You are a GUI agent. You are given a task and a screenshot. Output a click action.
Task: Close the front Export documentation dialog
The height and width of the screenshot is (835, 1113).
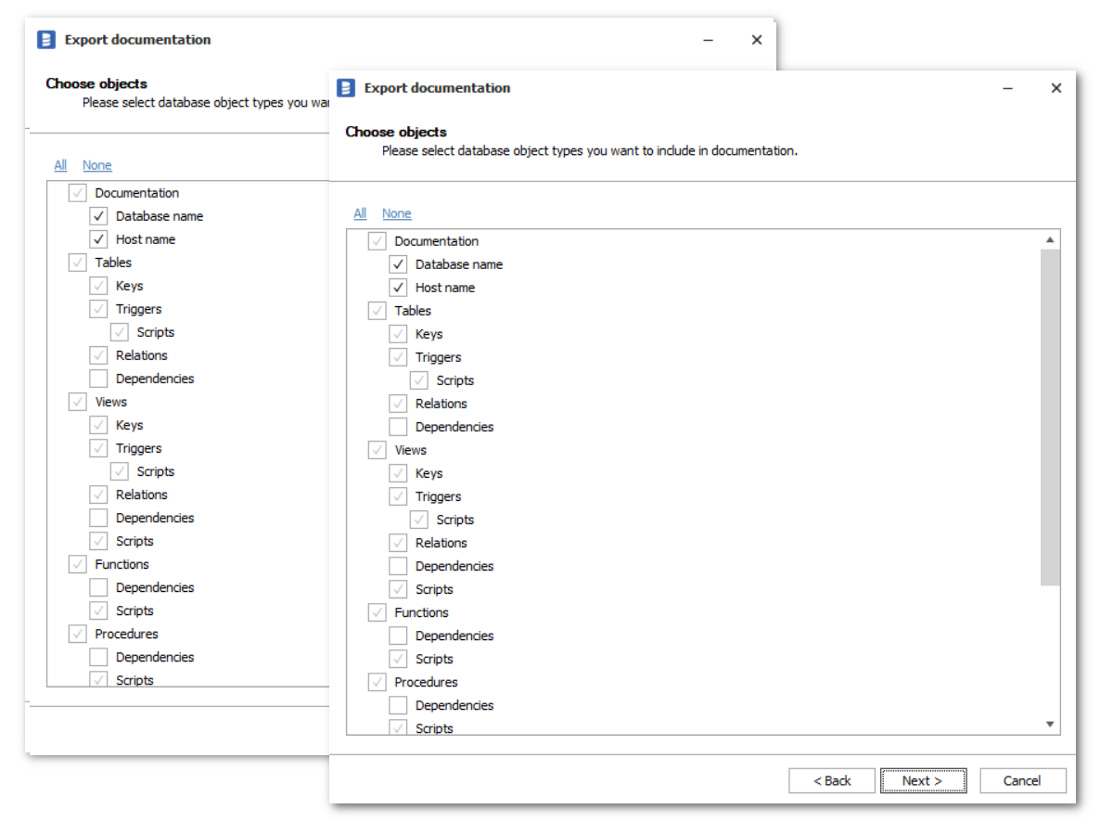(1055, 88)
